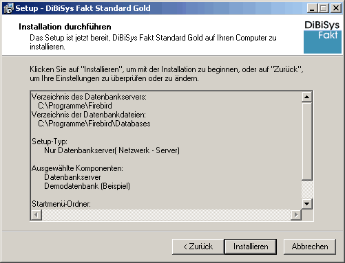Minimize the setup window
The height and width of the screenshot is (263, 345).
coord(312,8)
